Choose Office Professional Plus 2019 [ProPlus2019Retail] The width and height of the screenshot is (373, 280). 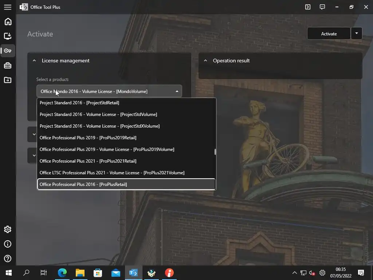pos(126,137)
